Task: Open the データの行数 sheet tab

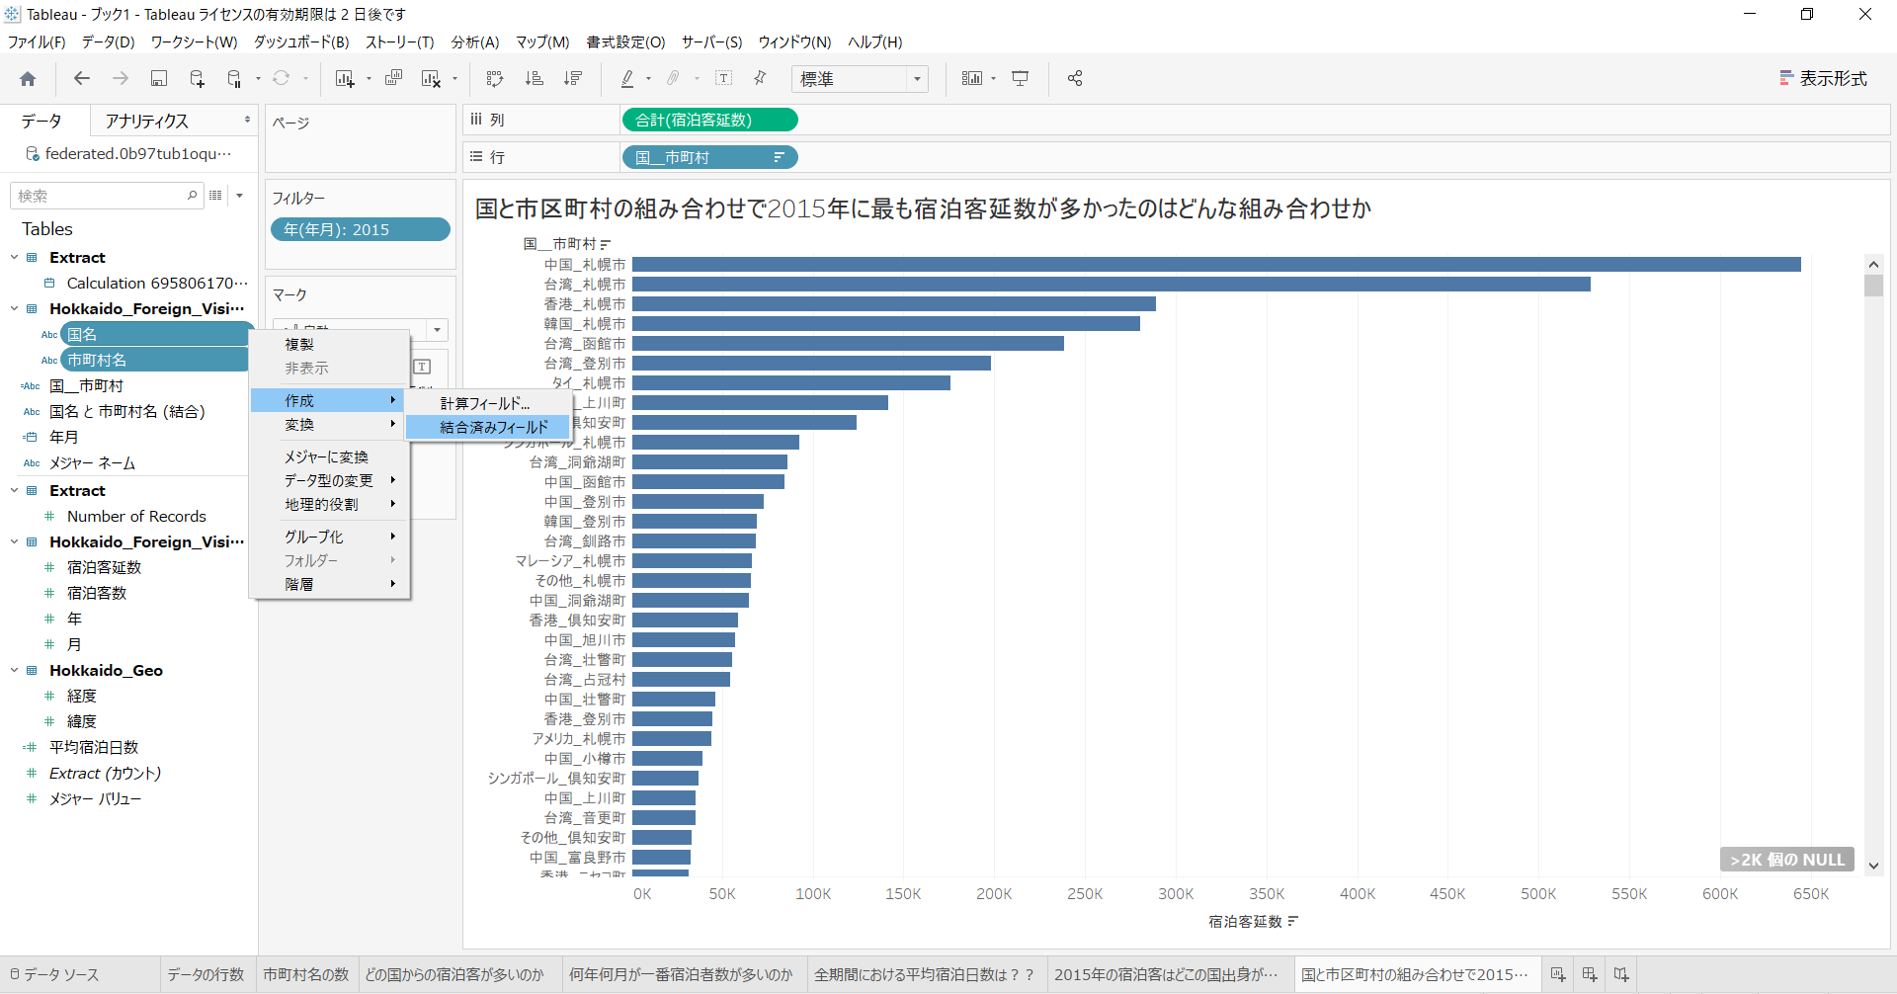Action: click(x=206, y=975)
